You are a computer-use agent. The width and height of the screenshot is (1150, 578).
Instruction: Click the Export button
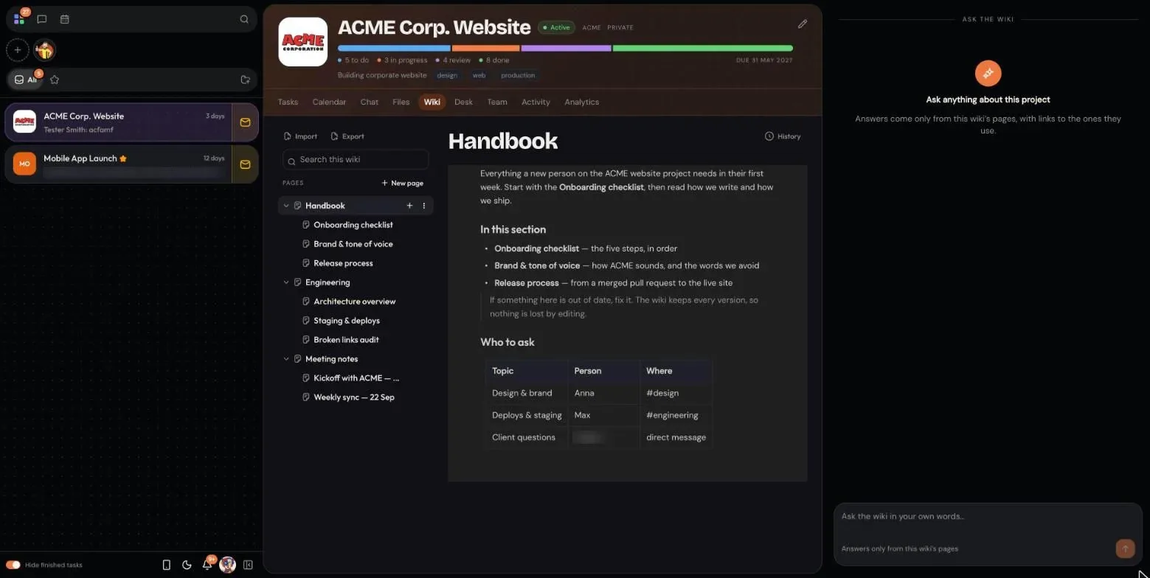click(347, 136)
